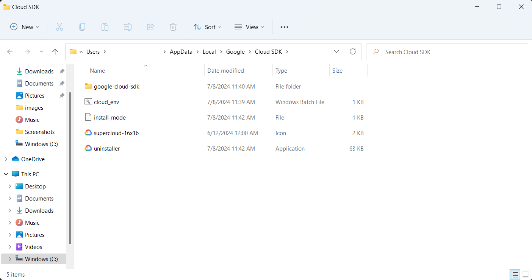Viewport: 532px width, 280px height.
Task: Open Downloads in quick access list
Action: (x=39, y=71)
